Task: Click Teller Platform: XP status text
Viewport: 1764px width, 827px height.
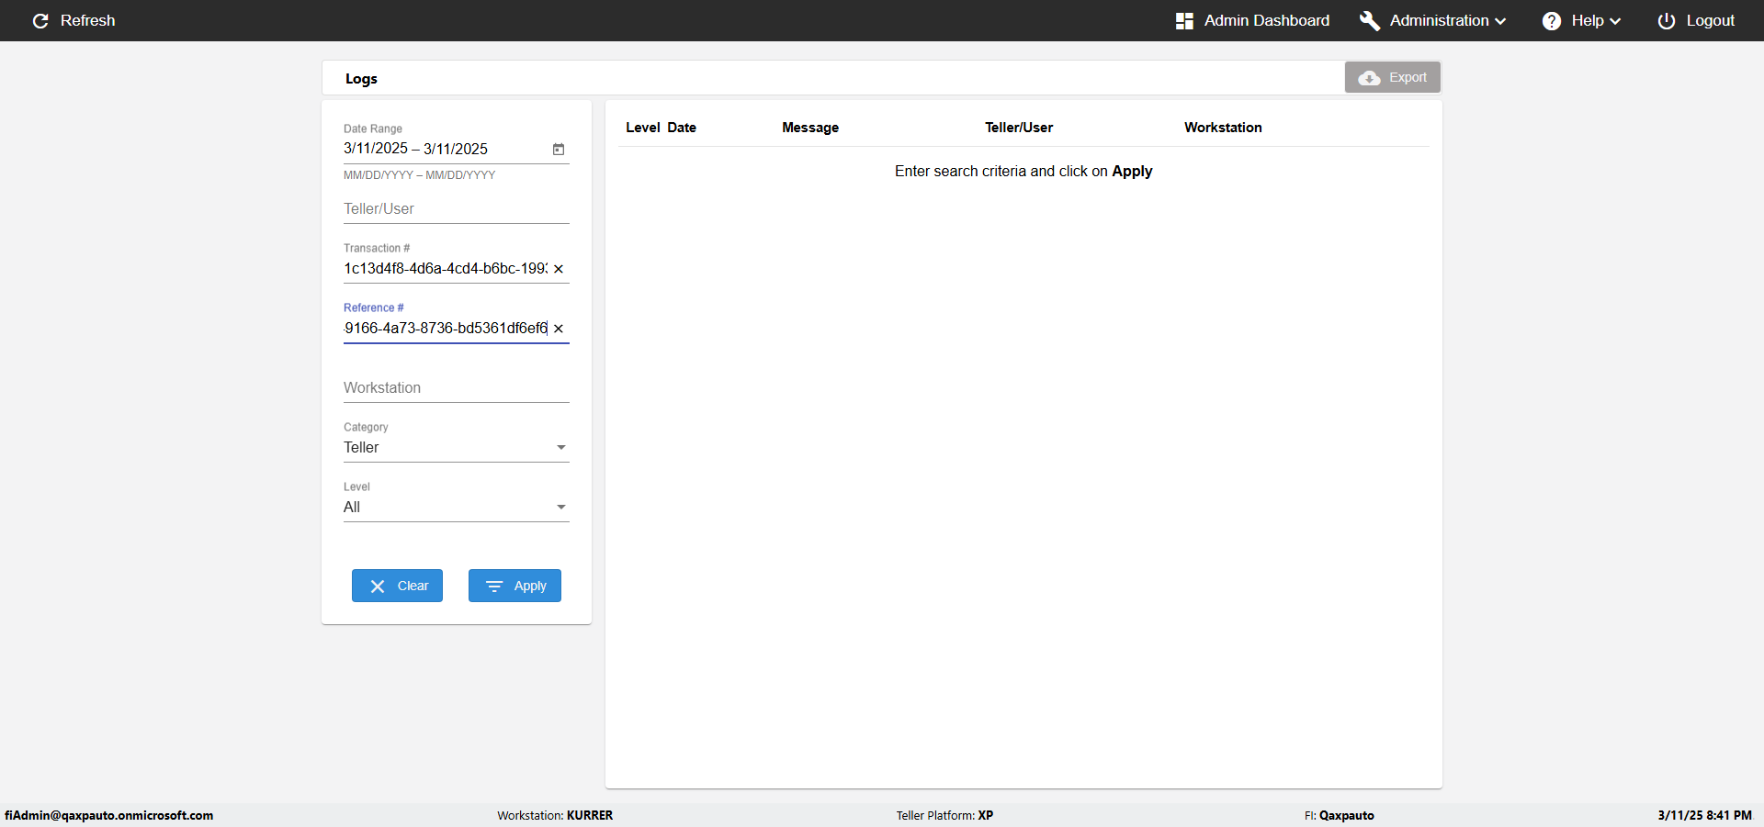Action: pos(944,815)
